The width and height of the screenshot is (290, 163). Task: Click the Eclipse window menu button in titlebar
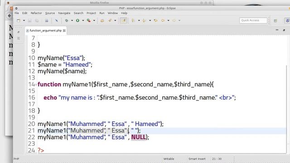(16, 8)
